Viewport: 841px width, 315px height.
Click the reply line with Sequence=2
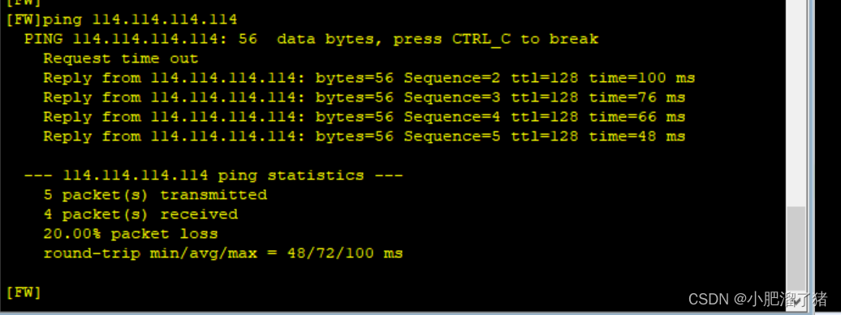[x=369, y=79]
